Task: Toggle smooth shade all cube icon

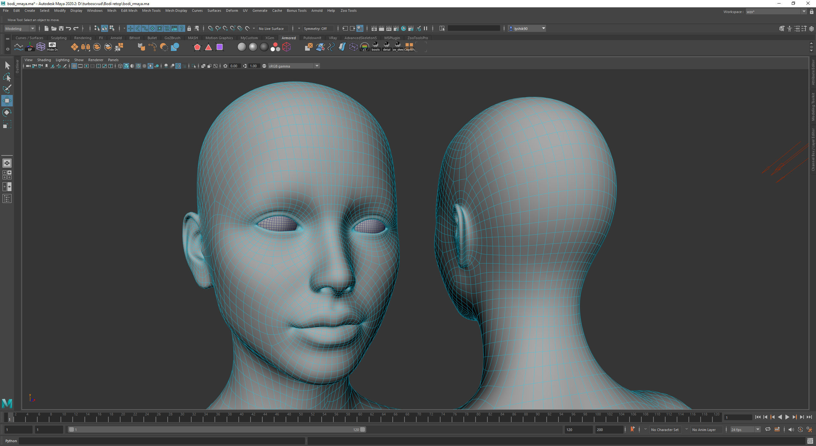Action: point(126,66)
